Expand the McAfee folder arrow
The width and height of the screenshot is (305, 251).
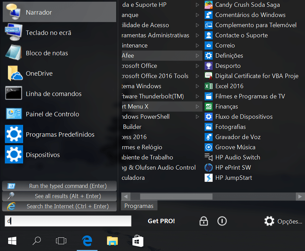click(197, 56)
